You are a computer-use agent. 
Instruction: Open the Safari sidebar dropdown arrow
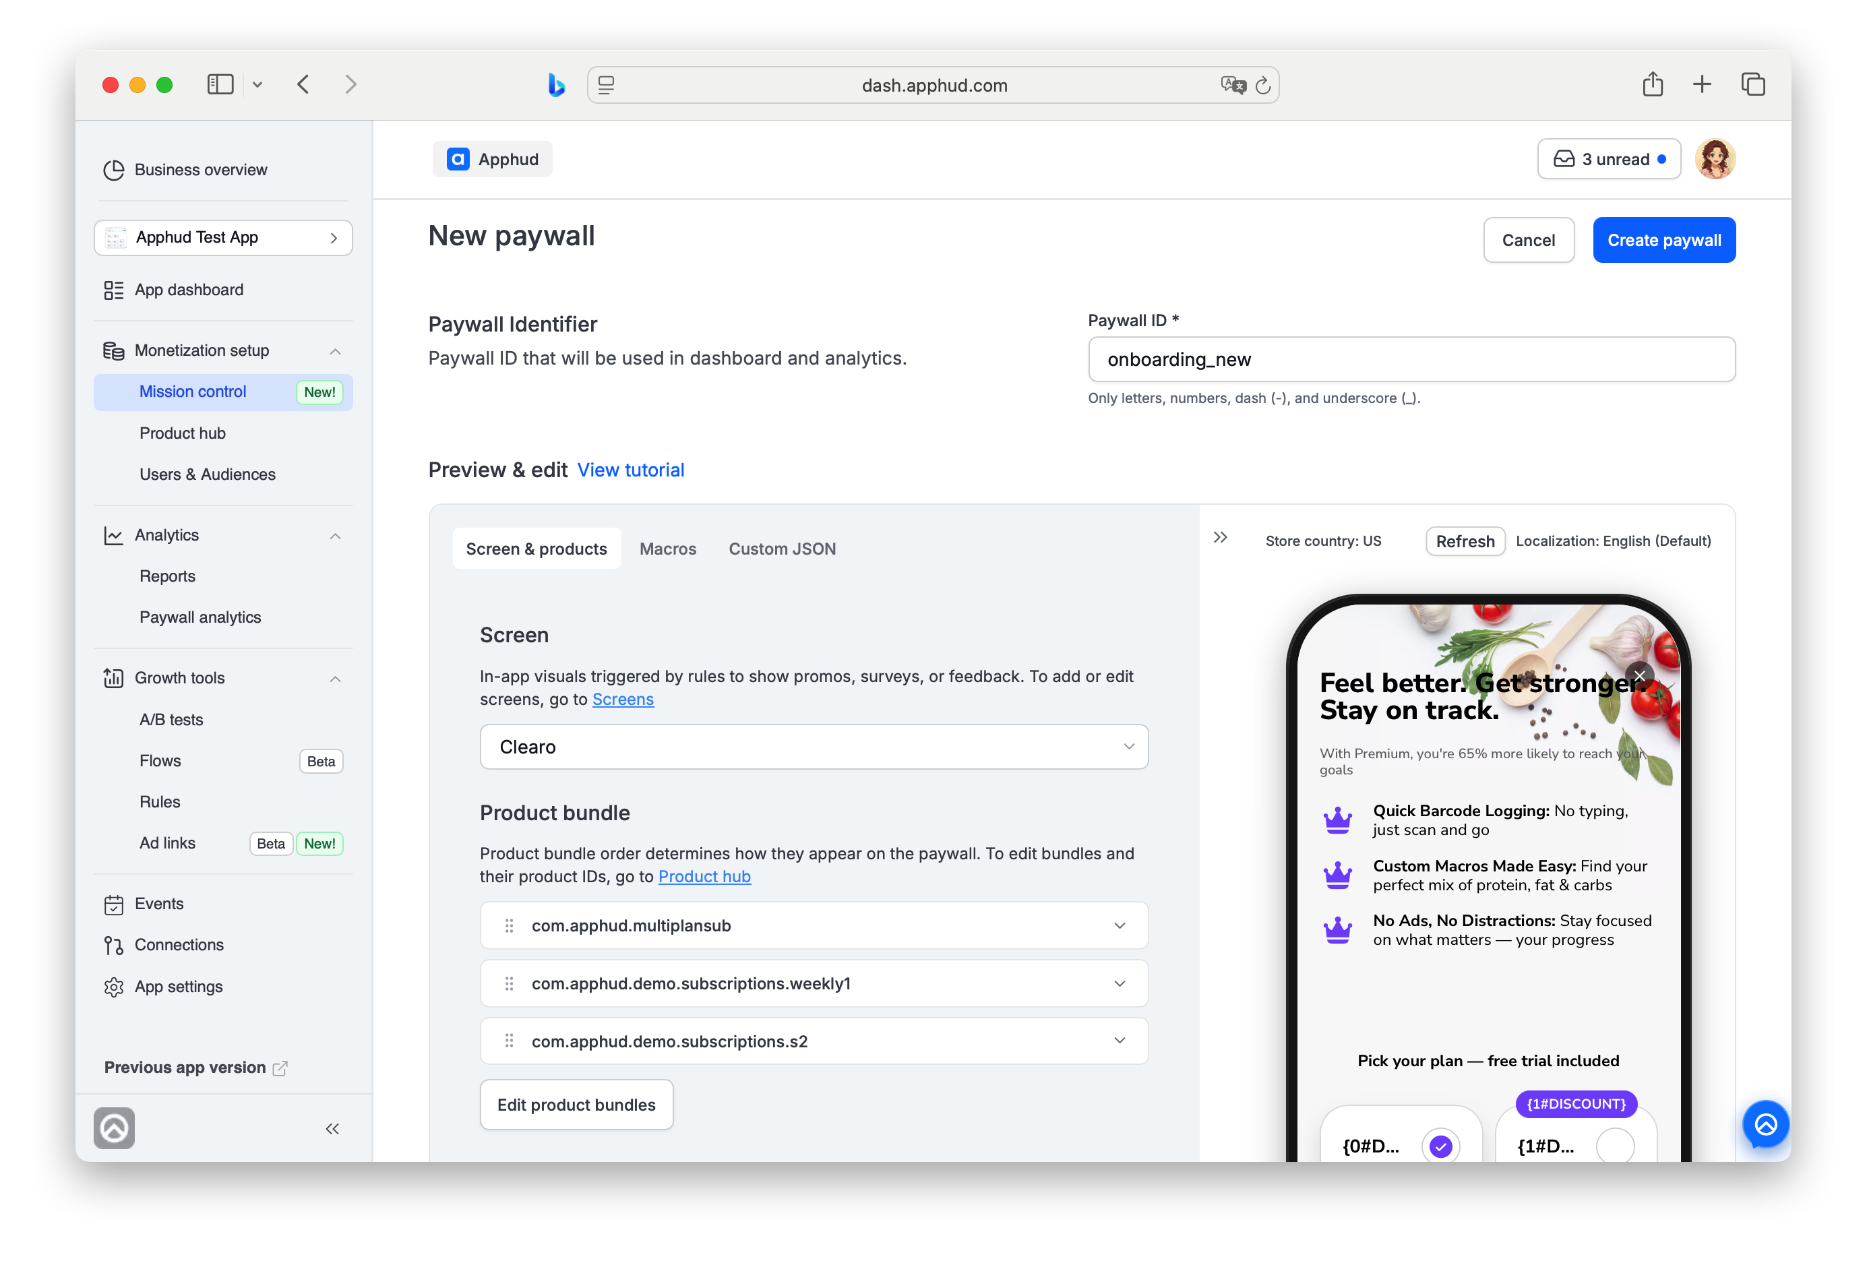coord(257,84)
